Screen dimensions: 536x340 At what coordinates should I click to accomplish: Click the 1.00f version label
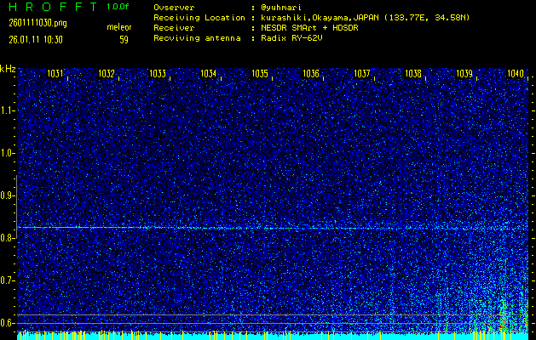(x=118, y=7)
